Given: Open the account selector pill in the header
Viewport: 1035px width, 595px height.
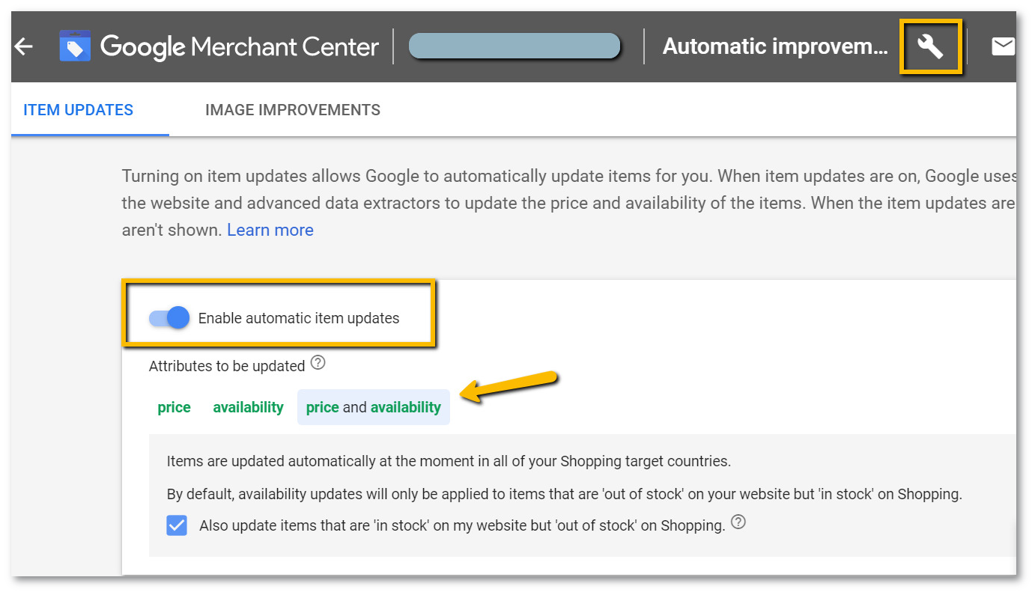Looking at the screenshot, I should click(515, 46).
